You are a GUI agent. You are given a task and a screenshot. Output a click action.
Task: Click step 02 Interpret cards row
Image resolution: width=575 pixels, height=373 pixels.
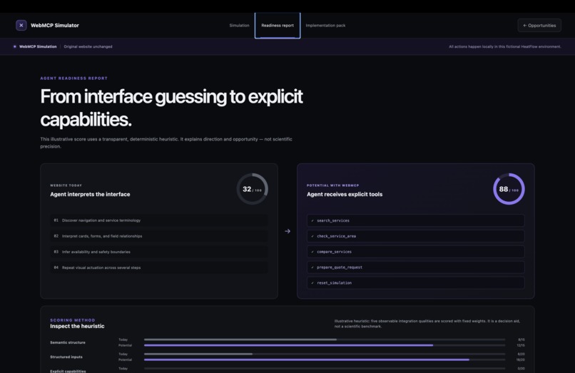[159, 236]
